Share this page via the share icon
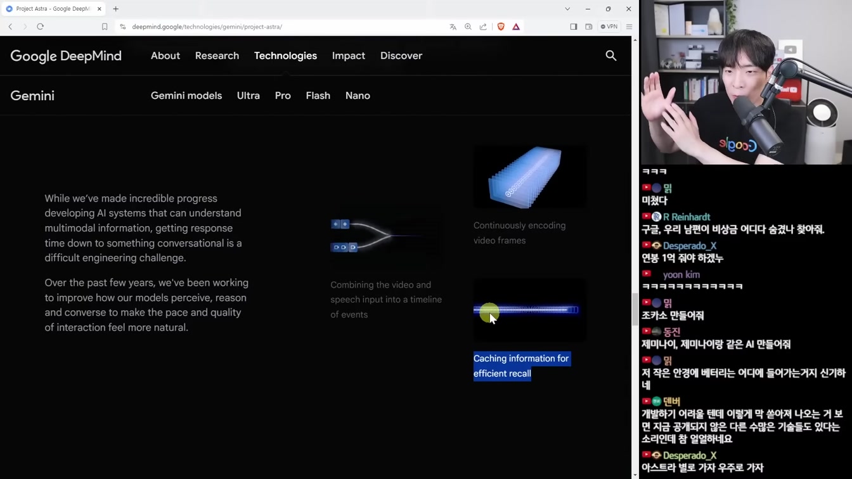 pos(483,27)
